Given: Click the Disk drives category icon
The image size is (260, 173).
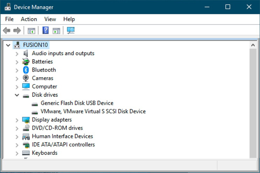Looking at the screenshot, I should pyautogui.click(x=26, y=96).
